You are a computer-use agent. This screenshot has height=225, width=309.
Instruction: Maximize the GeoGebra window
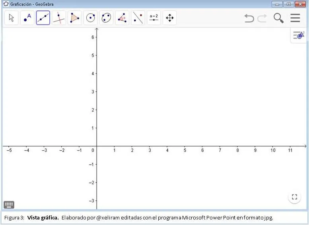(289, 4)
